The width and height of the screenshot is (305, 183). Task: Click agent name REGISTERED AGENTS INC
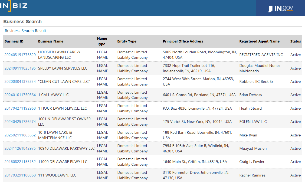261,55
